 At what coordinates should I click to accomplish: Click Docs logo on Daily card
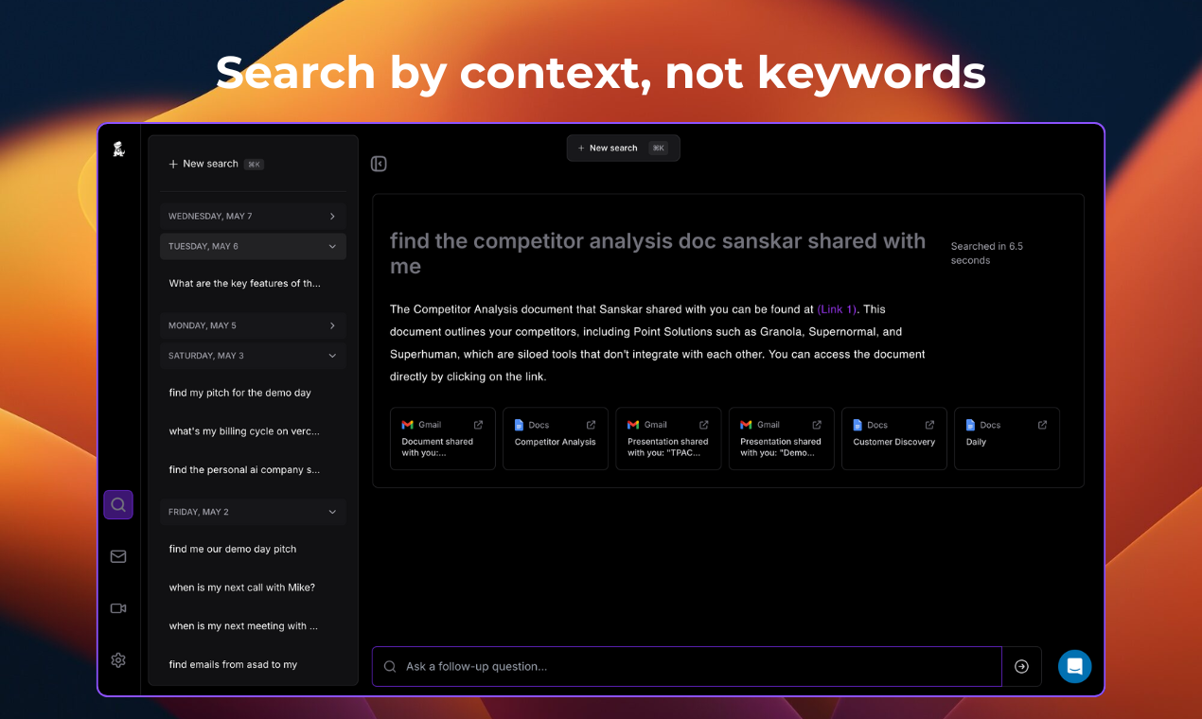(970, 425)
